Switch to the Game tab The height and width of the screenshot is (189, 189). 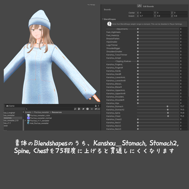coord(10,106)
